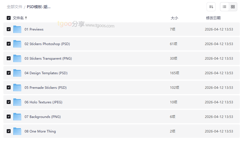
Task: Open the 04 Design Templates (PSD) folder name
Action: (x=46, y=73)
